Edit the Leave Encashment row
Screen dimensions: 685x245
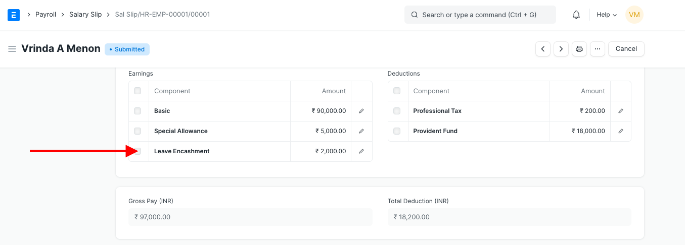[x=361, y=151]
